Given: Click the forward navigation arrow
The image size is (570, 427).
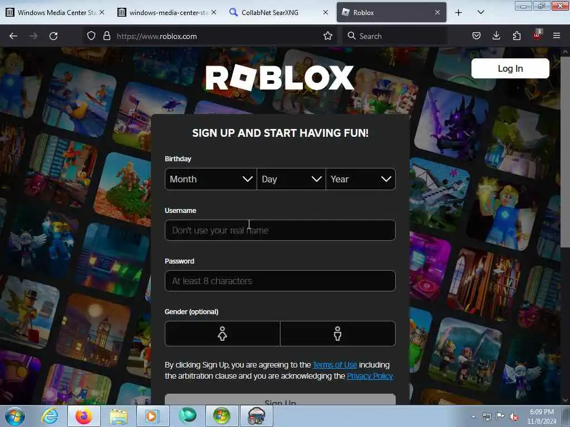Looking at the screenshot, I should click(33, 36).
